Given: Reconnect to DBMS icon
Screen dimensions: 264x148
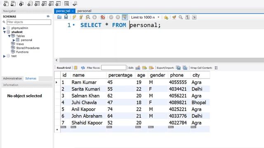Looking at the screenshot, I should [75, 4].
